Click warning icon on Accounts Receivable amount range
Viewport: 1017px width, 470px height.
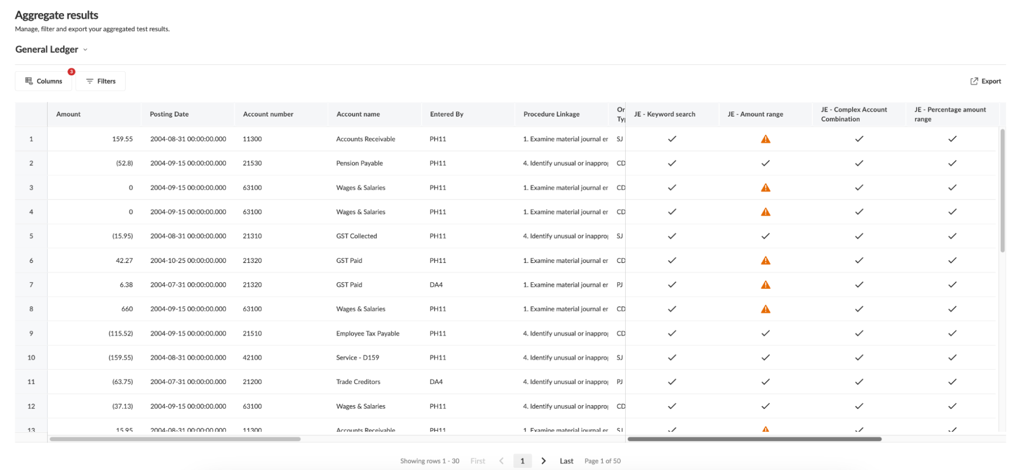[x=766, y=138]
